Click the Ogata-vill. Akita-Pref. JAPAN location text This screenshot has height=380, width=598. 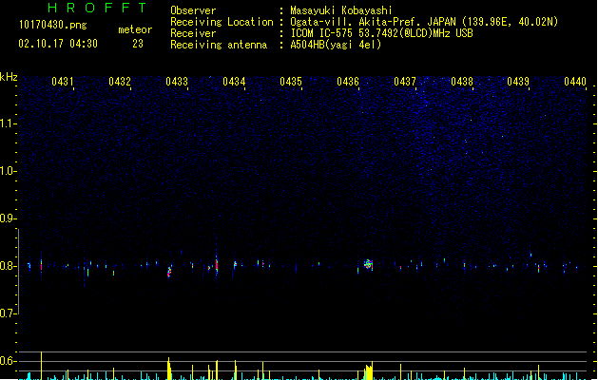click(424, 22)
